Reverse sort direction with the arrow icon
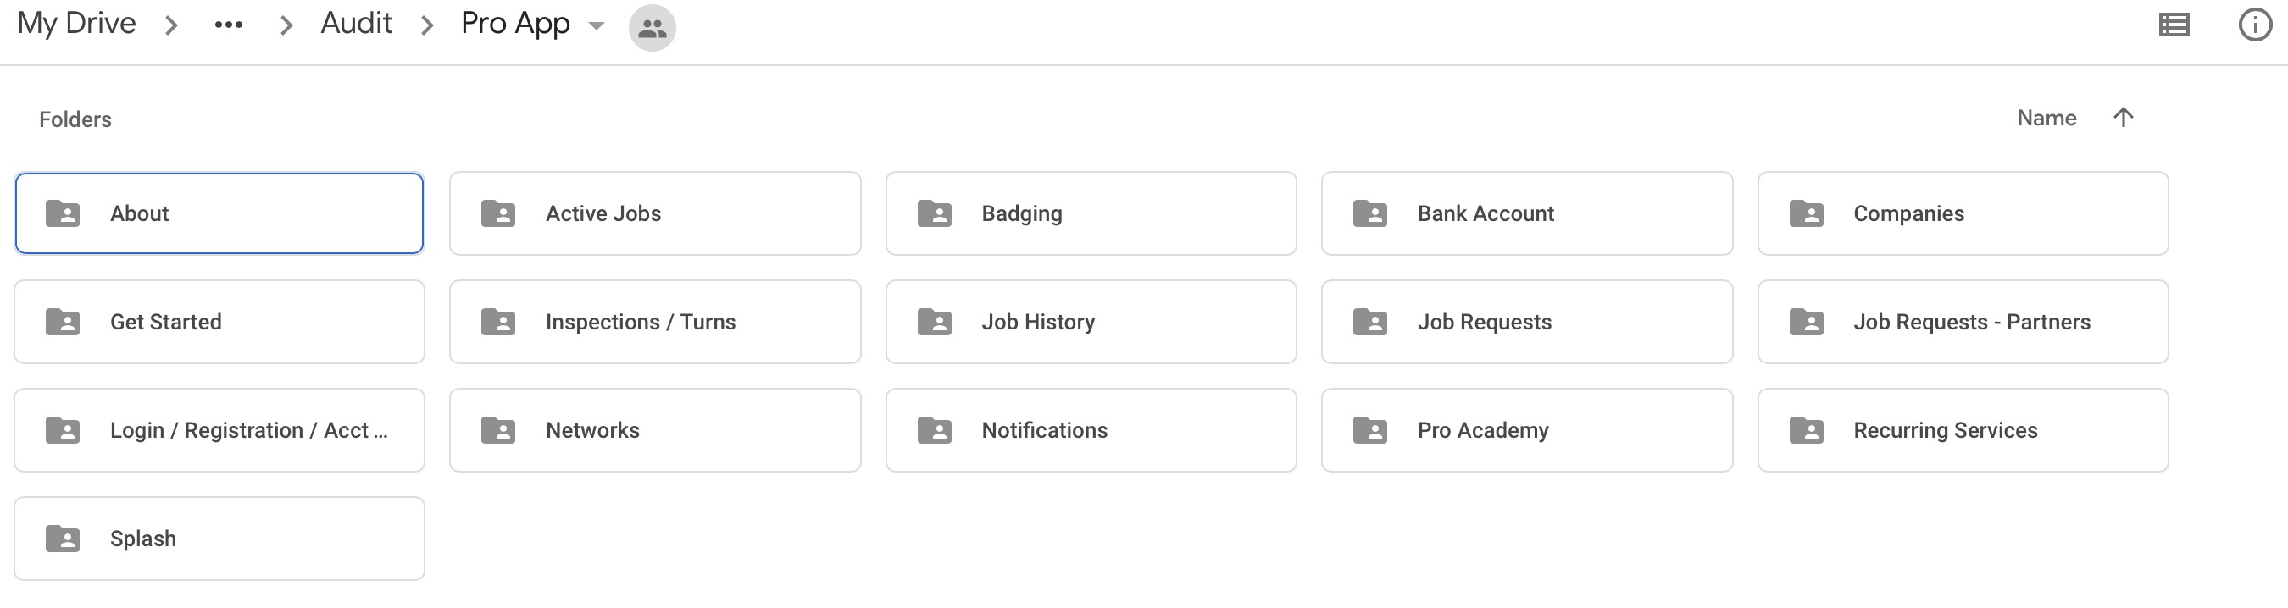Viewport: 2288px width, 608px height. 2123,117
